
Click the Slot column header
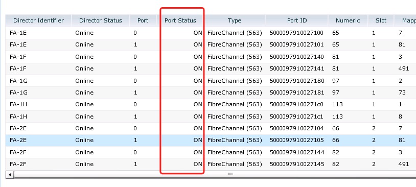tap(381, 20)
